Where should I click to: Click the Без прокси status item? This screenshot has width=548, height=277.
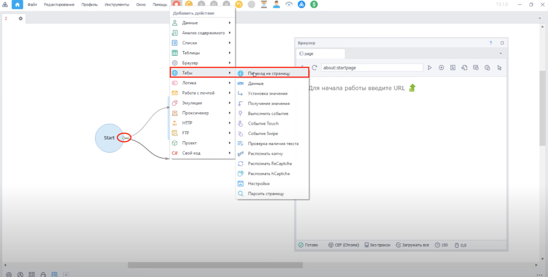click(377, 245)
